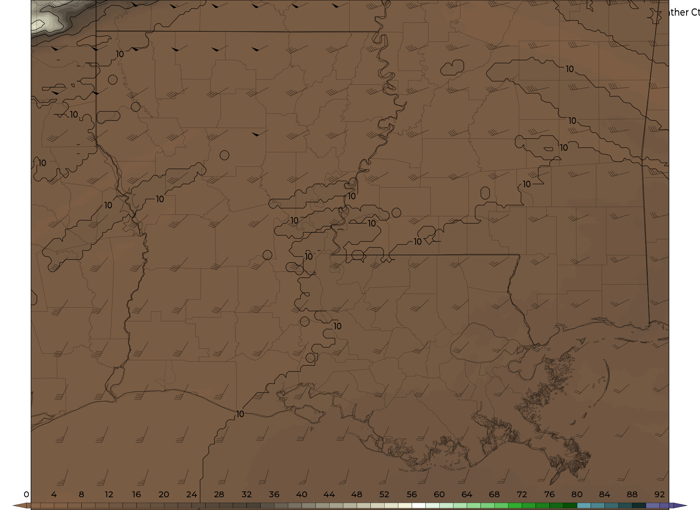This screenshot has height=510, width=700.
Task: Click the colorbar tick label 36
Action: tap(274, 494)
